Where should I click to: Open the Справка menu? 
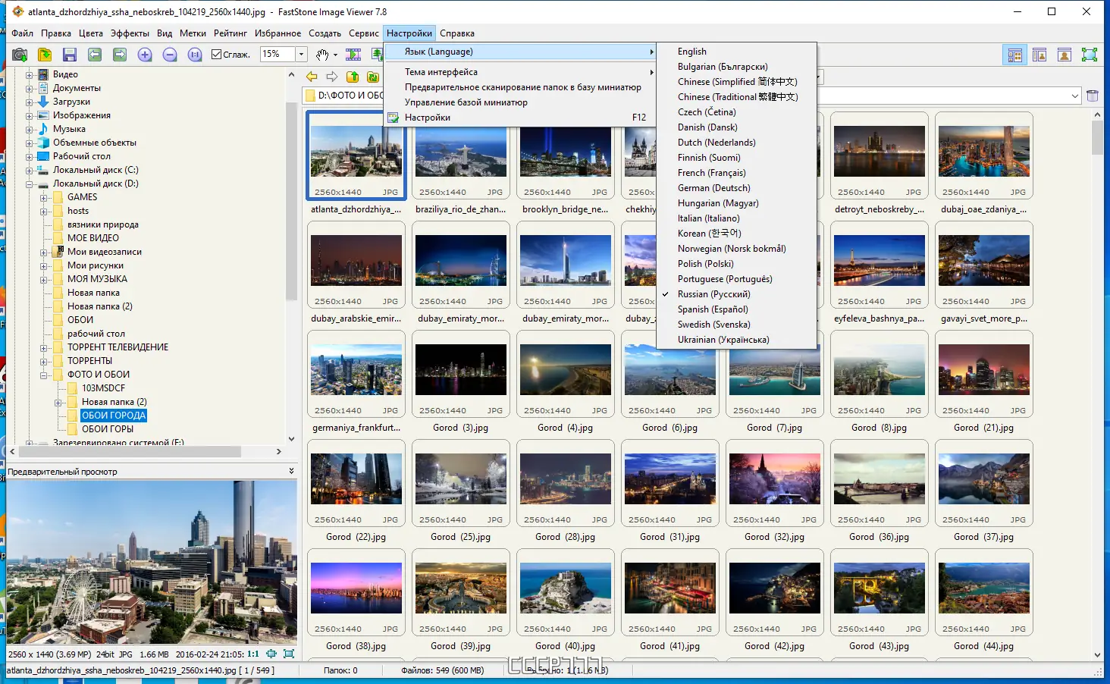coord(456,33)
